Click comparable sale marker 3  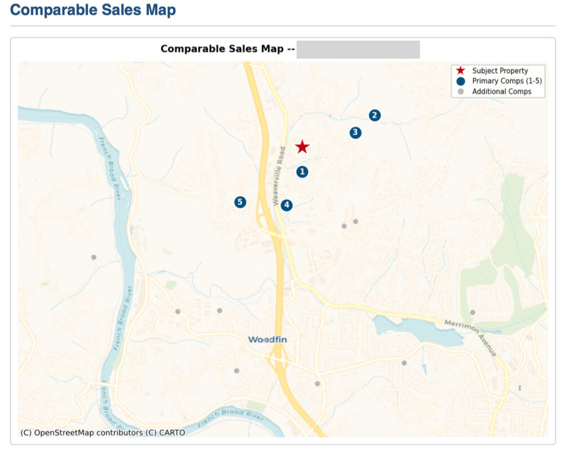[355, 133]
